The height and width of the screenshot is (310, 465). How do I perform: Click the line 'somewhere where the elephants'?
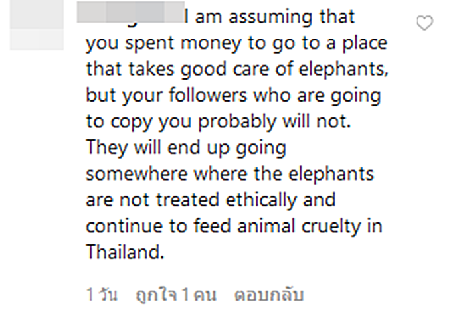230,174
